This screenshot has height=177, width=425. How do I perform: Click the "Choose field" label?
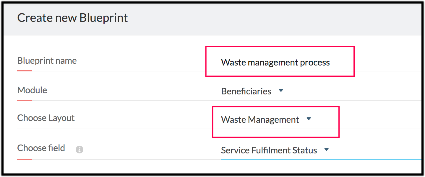(x=41, y=148)
